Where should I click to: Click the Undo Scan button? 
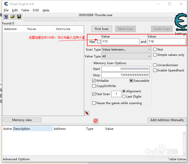tap(162, 29)
